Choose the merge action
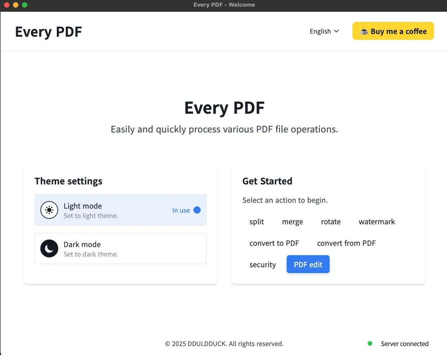Image resolution: width=447 pixels, height=355 pixels. point(292,222)
